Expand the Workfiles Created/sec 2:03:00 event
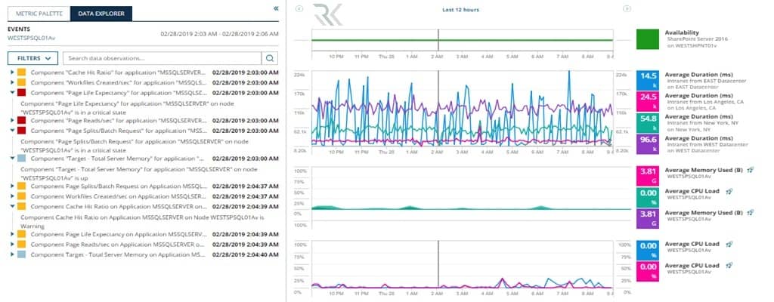This screenshot has height=302, width=774. pyautogui.click(x=11, y=82)
